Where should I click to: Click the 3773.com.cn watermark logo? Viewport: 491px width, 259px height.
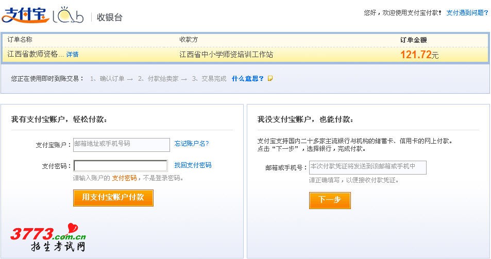[48, 238]
